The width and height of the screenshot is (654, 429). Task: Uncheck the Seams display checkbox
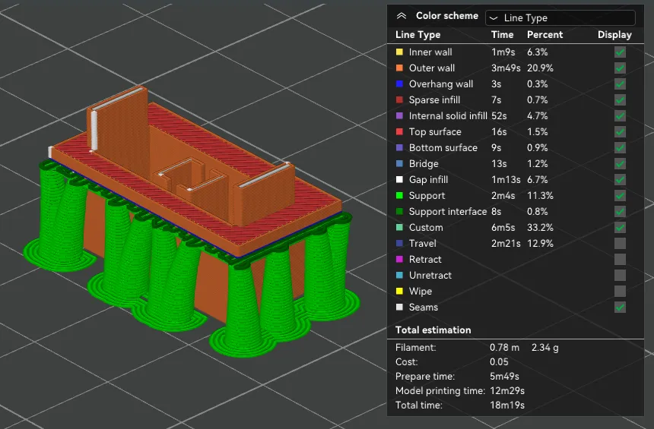621,308
